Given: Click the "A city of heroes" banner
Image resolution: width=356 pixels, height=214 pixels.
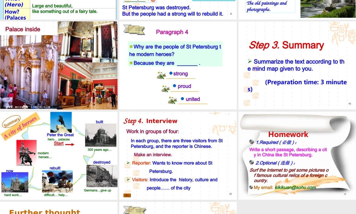Looking at the screenshot, I should (x=20, y=127).
